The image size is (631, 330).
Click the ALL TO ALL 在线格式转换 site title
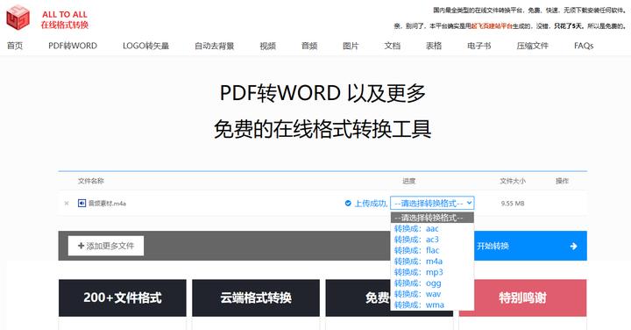click(64, 19)
